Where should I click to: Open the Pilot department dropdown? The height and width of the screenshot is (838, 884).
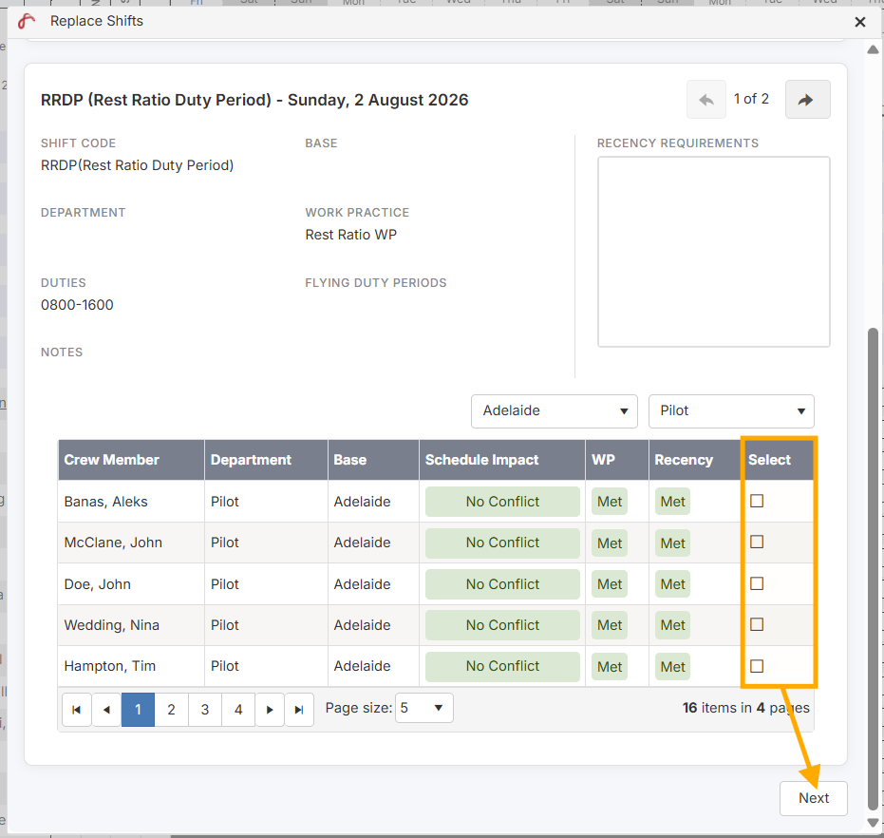point(731,410)
